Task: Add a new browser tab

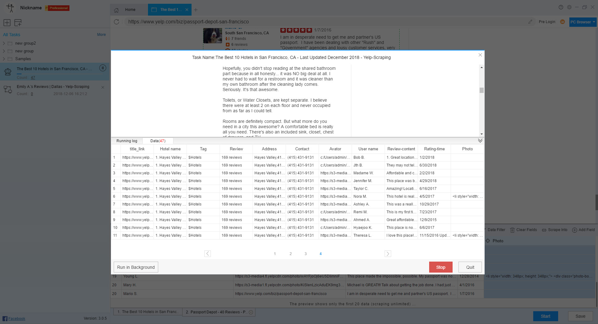Action: (x=196, y=10)
